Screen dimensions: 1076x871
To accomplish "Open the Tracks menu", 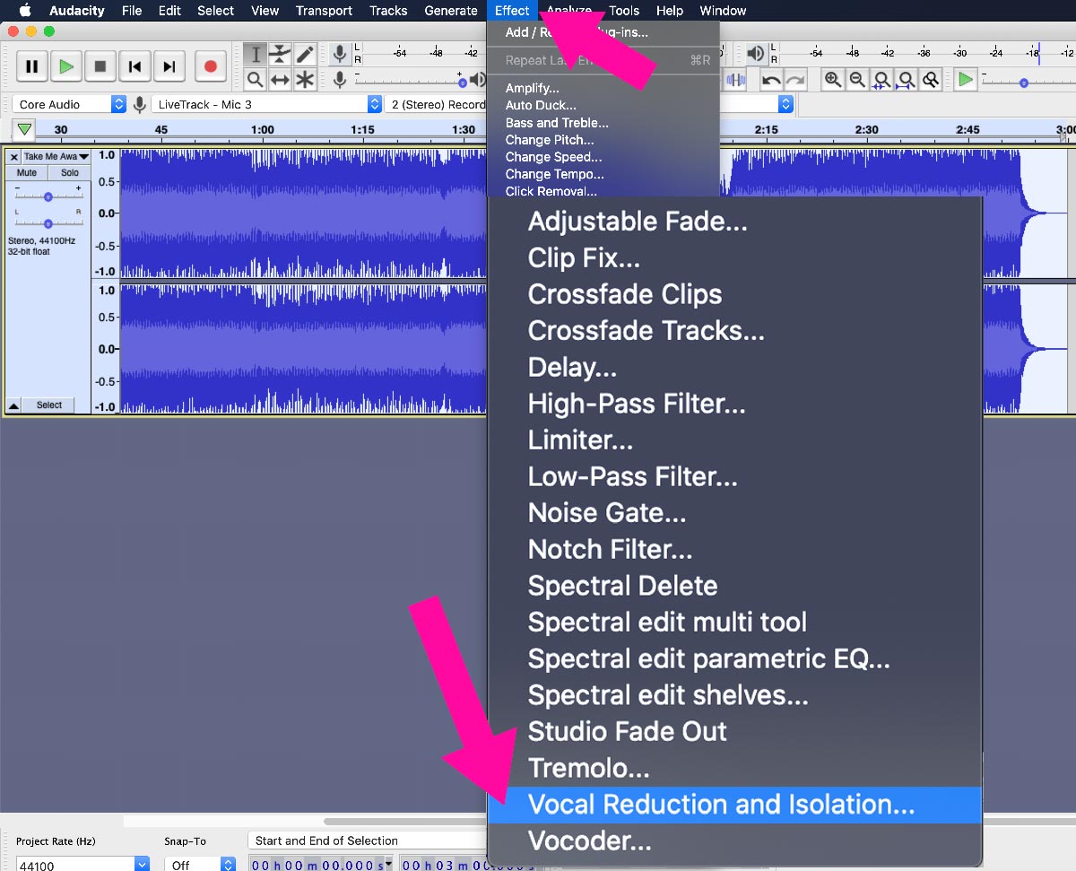I will pos(388,11).
